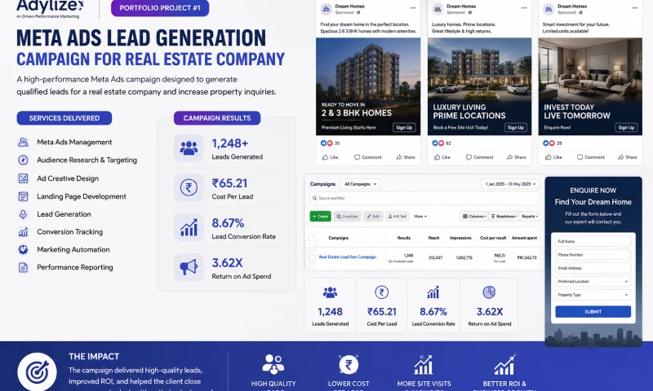The width and height of the screenshot is (653, 391).
Task: Click the Phone Number input field
Action: (x=593, y=255)
